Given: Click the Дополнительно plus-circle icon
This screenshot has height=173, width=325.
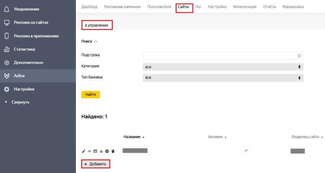Looking at the screenshot, I should pyautogui.click(x=6, y=63).
